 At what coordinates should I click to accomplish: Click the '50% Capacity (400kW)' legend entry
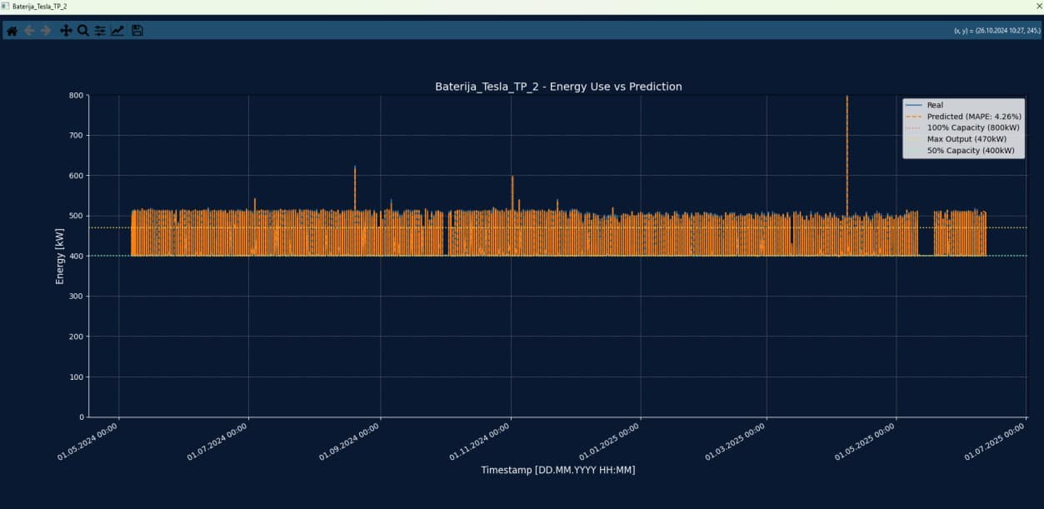971,151
